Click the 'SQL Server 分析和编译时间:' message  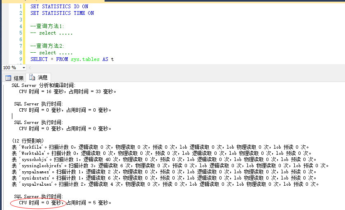(x=44, y=85)
